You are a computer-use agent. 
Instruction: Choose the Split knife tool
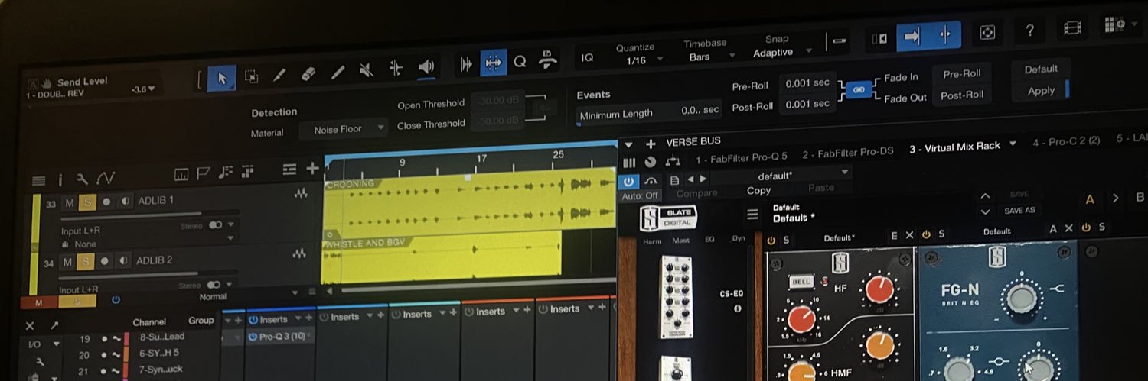(279, 75)
